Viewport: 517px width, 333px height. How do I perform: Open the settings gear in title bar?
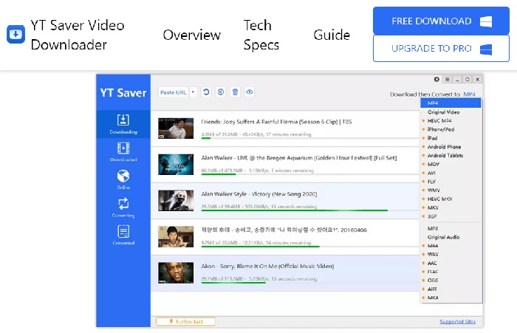click(436, 80)
